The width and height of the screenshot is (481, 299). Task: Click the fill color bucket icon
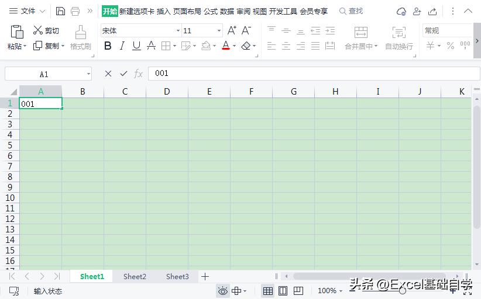click(206, 46)
